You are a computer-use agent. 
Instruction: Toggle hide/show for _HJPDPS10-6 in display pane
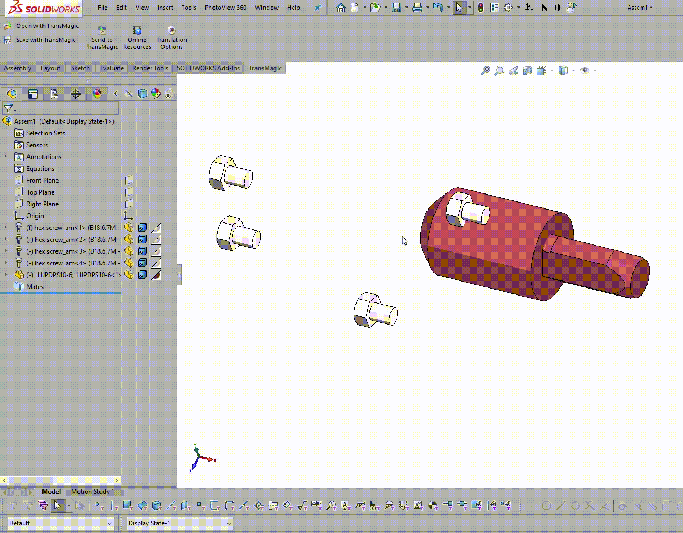(129, 275)
